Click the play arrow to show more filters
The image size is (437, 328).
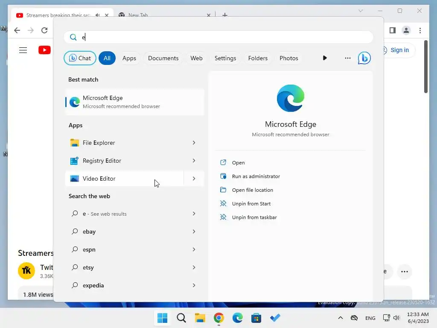click(325, 58)
